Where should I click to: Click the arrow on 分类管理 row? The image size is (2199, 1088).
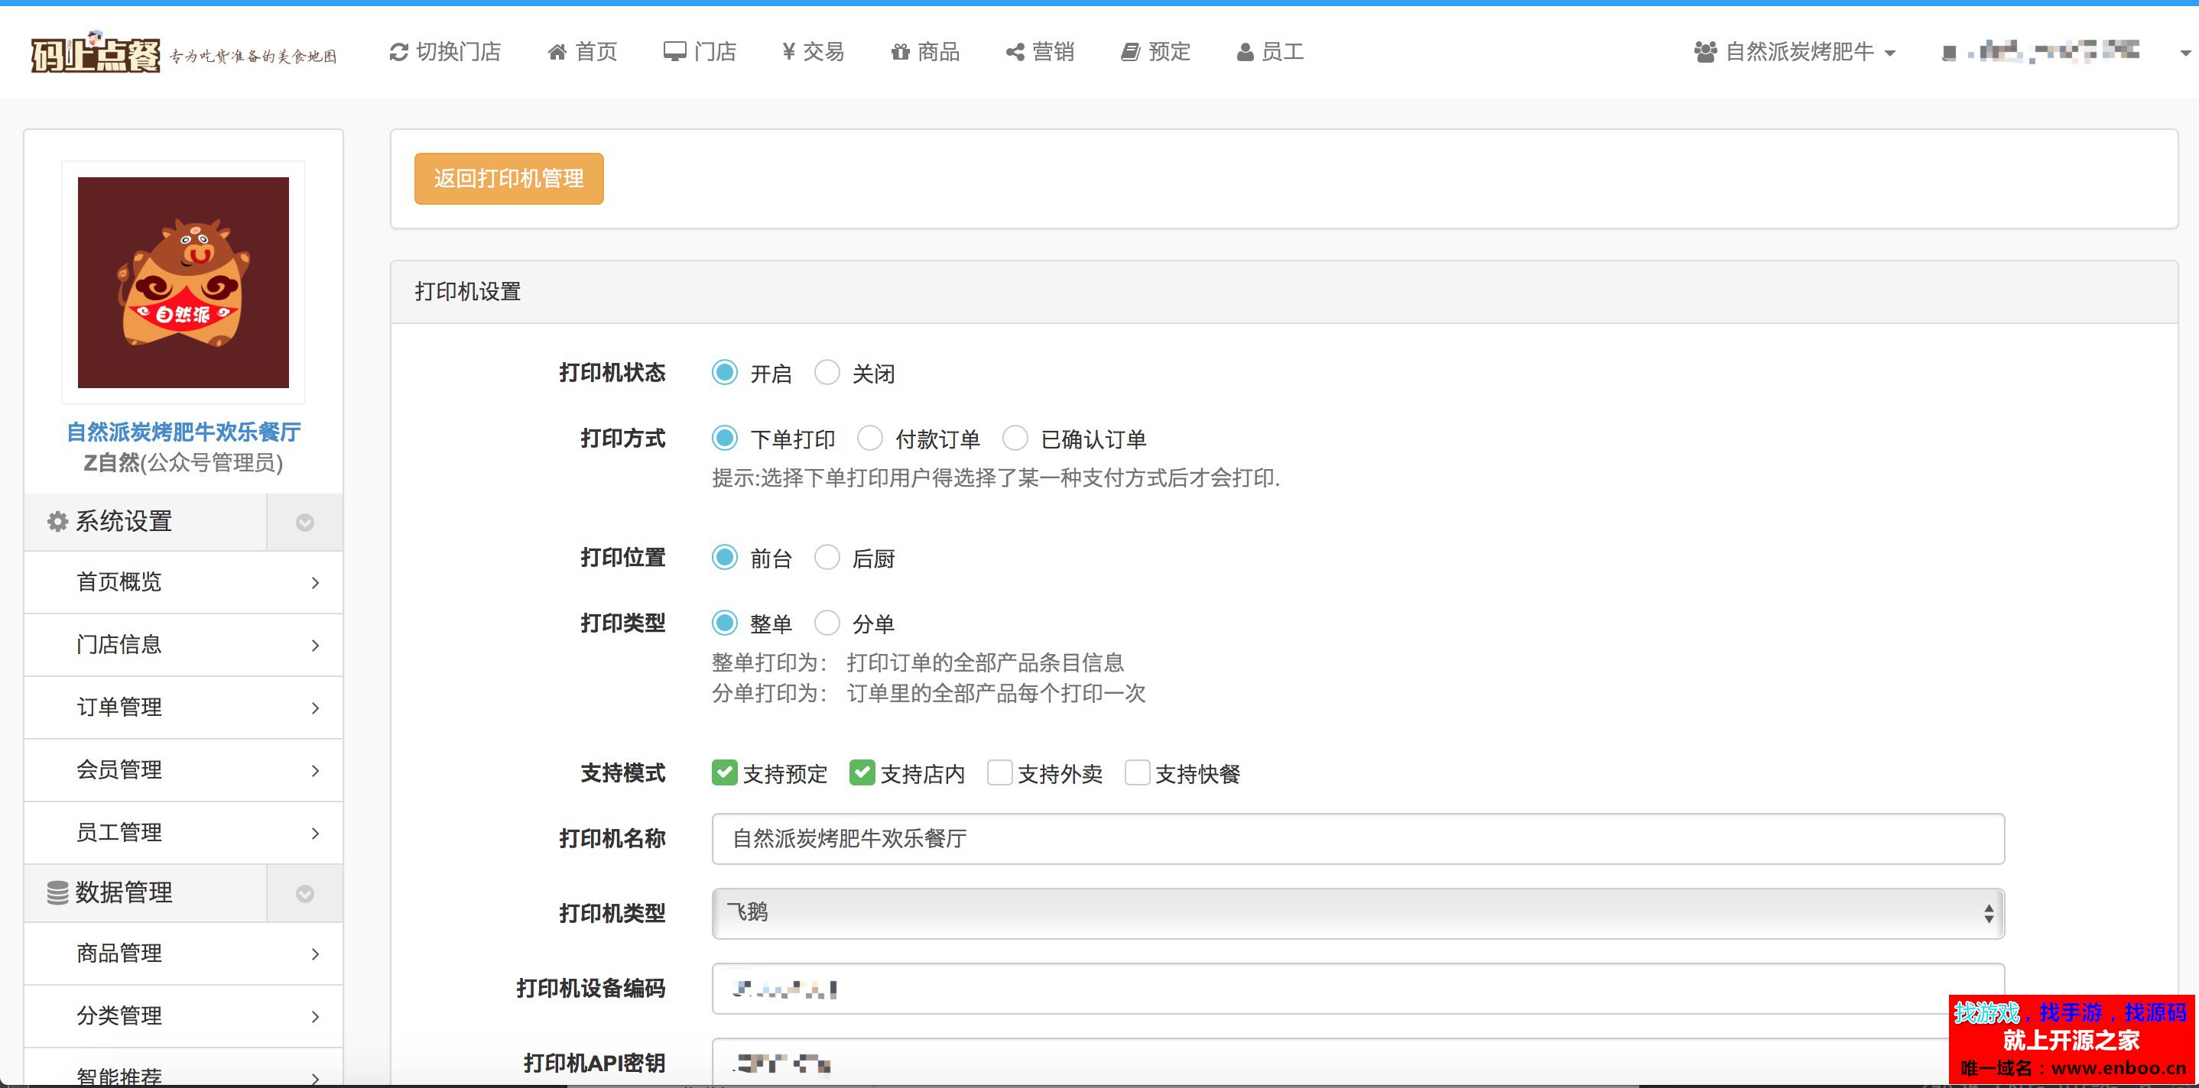click(x=315, y=1016)
